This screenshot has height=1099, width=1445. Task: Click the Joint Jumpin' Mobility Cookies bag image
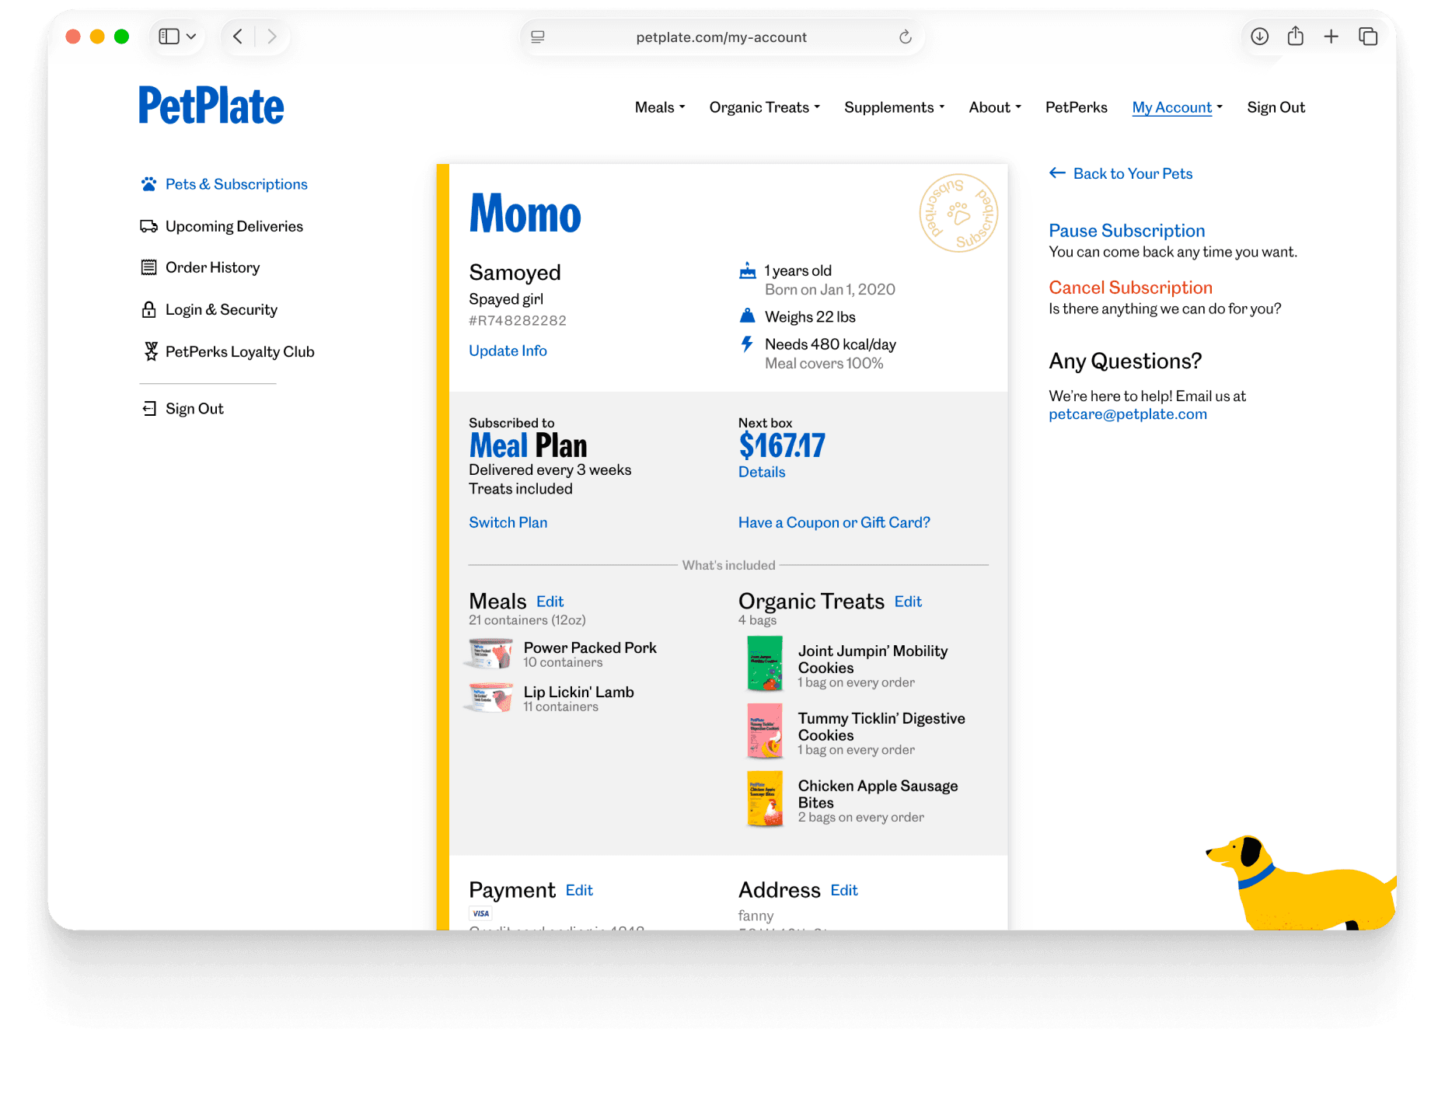tap(765, 664)
